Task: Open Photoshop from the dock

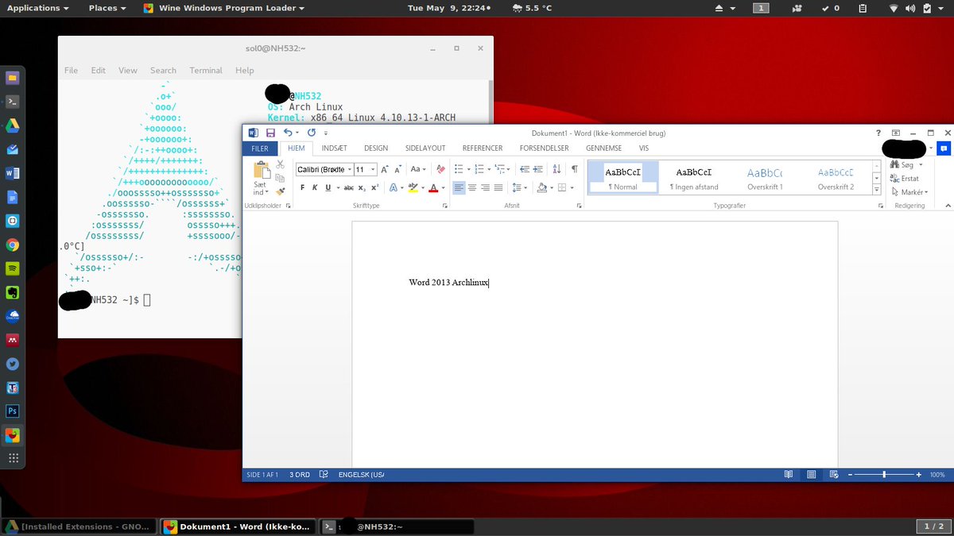Action: 13,411
